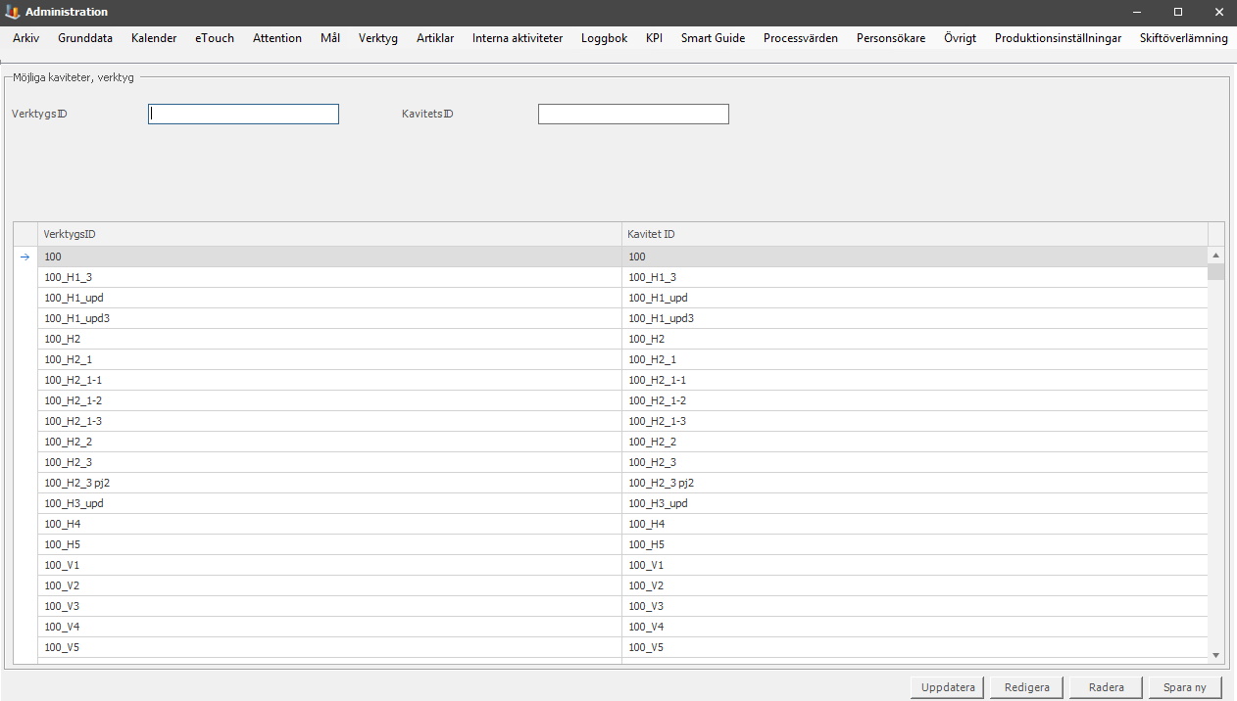Image resolution: width=1237 pixels, height=701 pixels.
Task: Select the VerktygsID cell 100_H2_1-1
Action: 329,380
